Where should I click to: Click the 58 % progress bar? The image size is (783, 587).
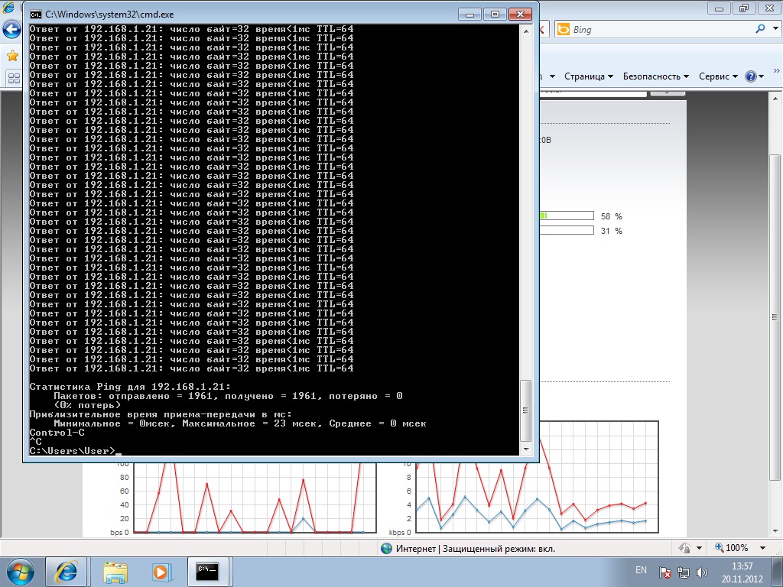tap(566, 216)
